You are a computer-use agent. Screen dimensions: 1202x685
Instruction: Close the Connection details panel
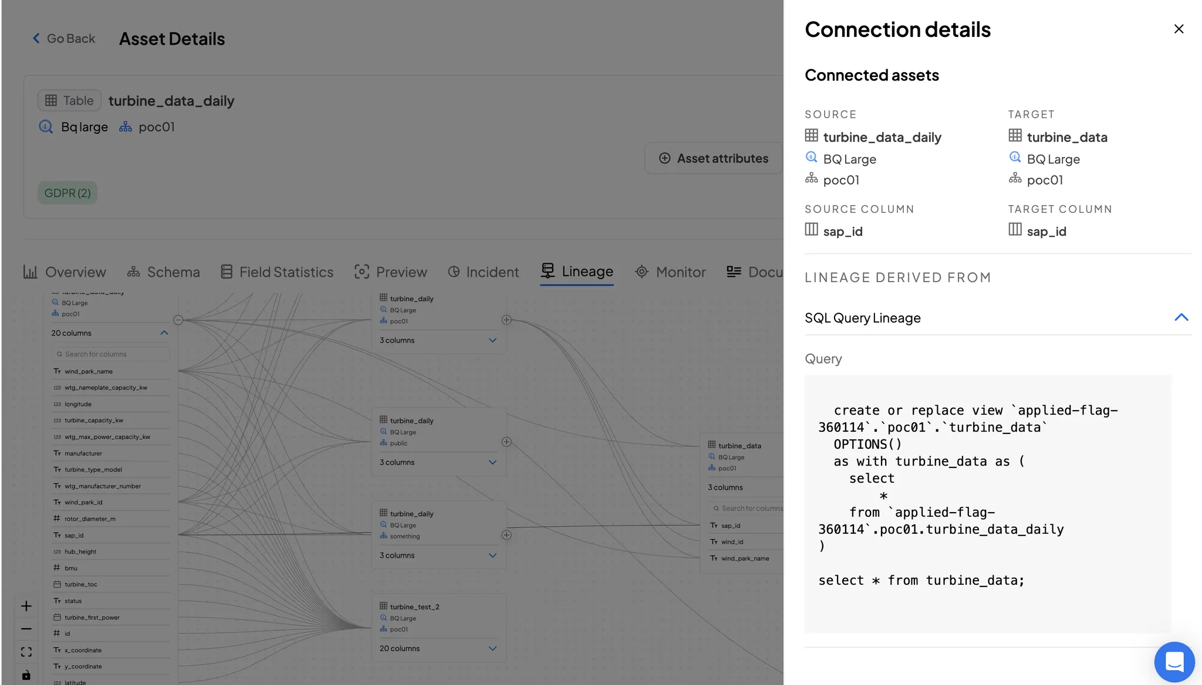coord(1179,29)
